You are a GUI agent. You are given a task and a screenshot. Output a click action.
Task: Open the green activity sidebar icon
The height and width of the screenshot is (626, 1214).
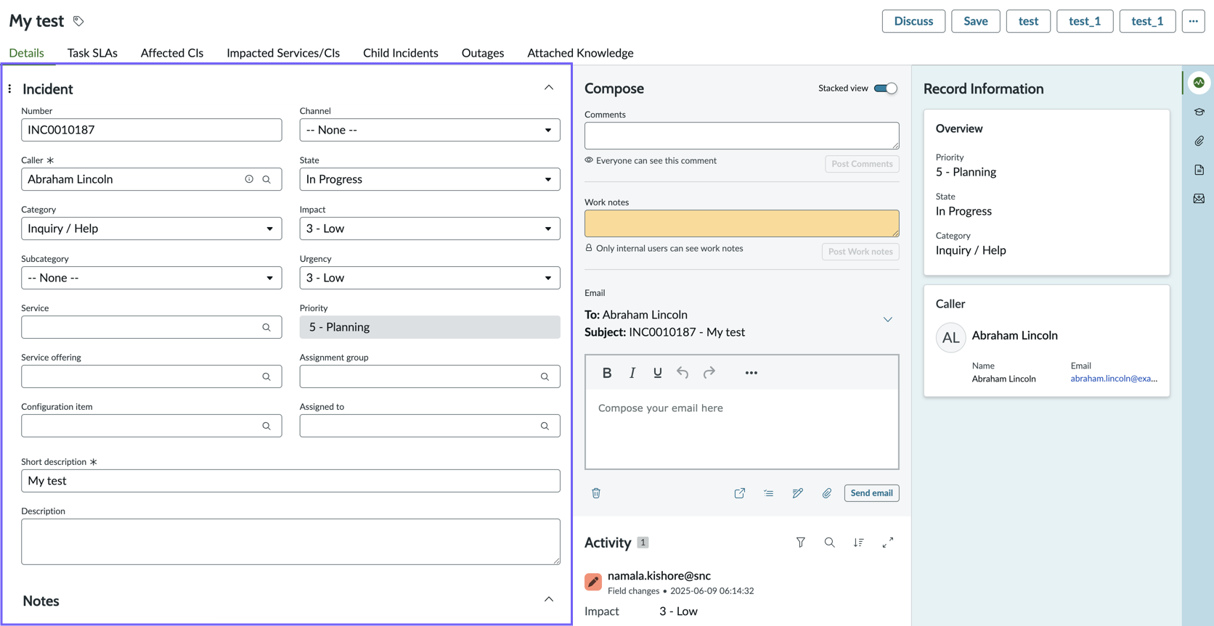pyautogui.click(x=1199, y=83)
